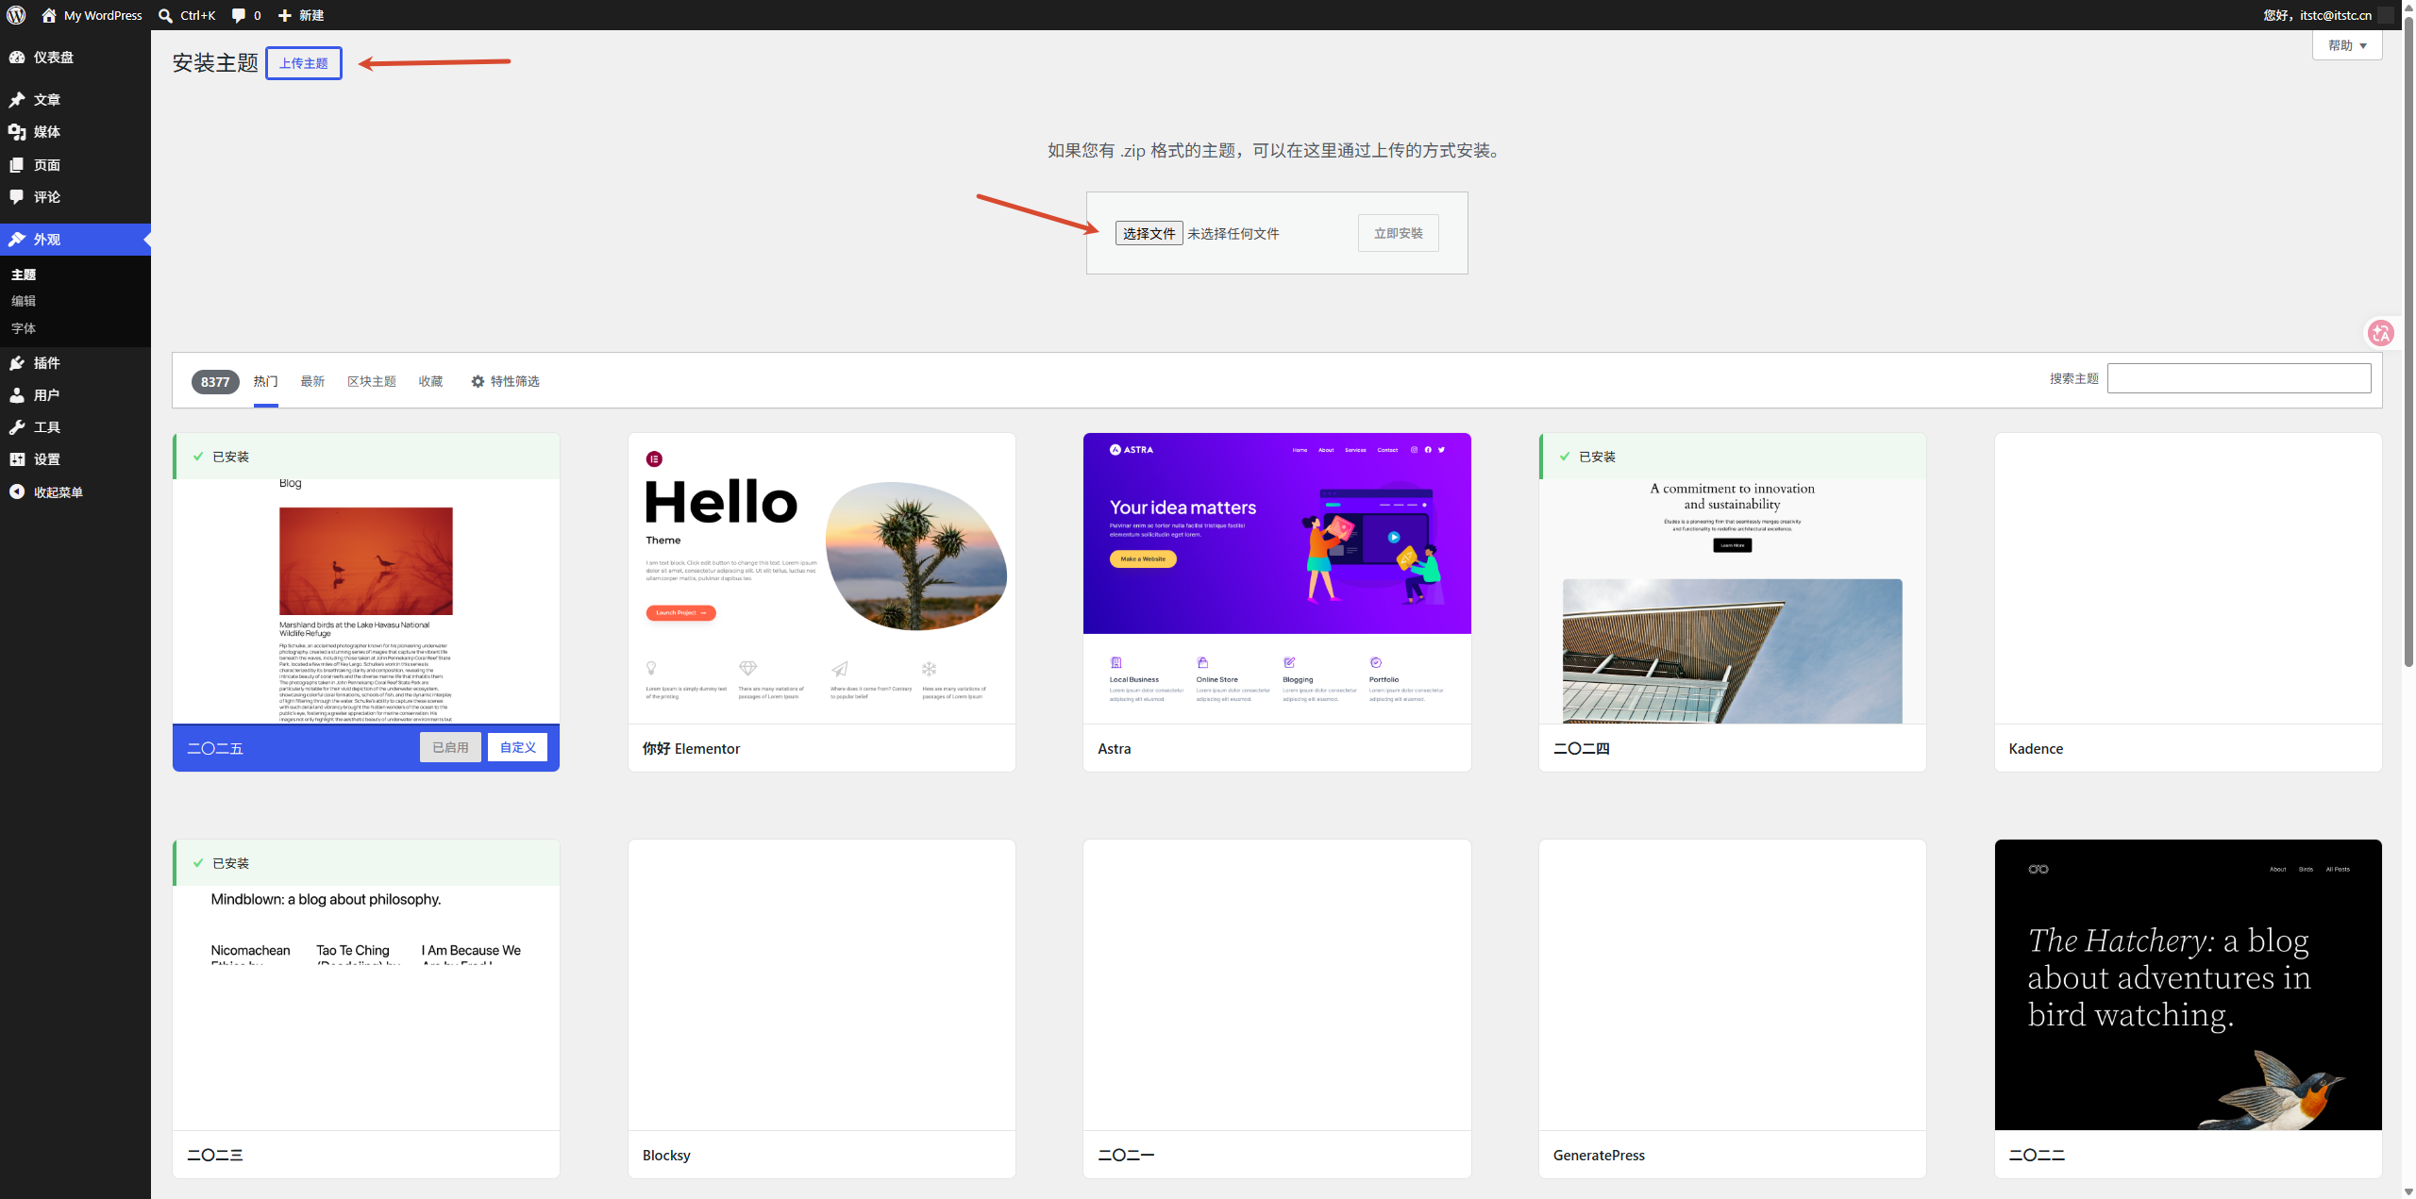Open the GeneratePress theme card

[x=1733, y=1008]
